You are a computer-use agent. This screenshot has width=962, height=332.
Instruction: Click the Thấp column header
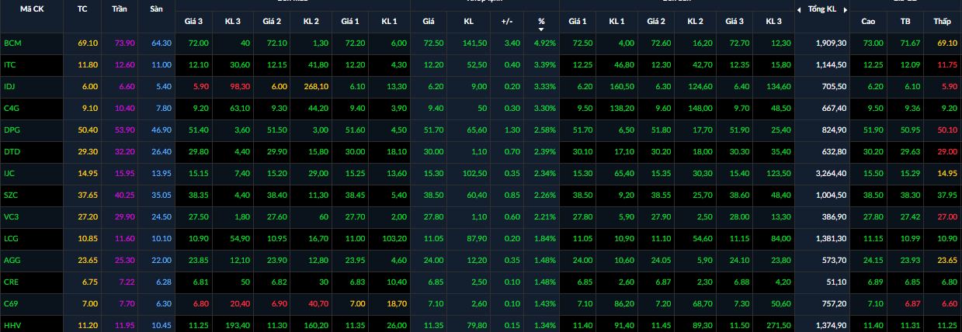[942, 21]
